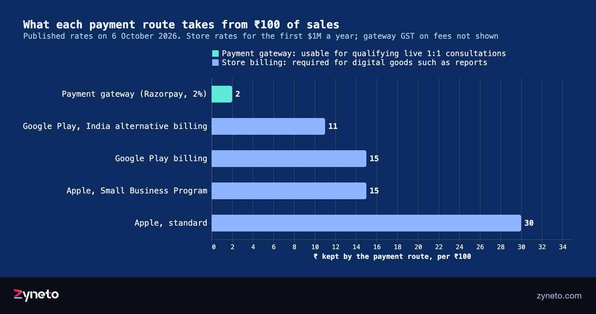
Task: Click the teal Payment gateway legend swatch
Action: click(215, 54)
